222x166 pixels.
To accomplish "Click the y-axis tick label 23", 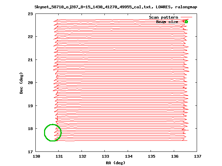I will coord(30,14).
